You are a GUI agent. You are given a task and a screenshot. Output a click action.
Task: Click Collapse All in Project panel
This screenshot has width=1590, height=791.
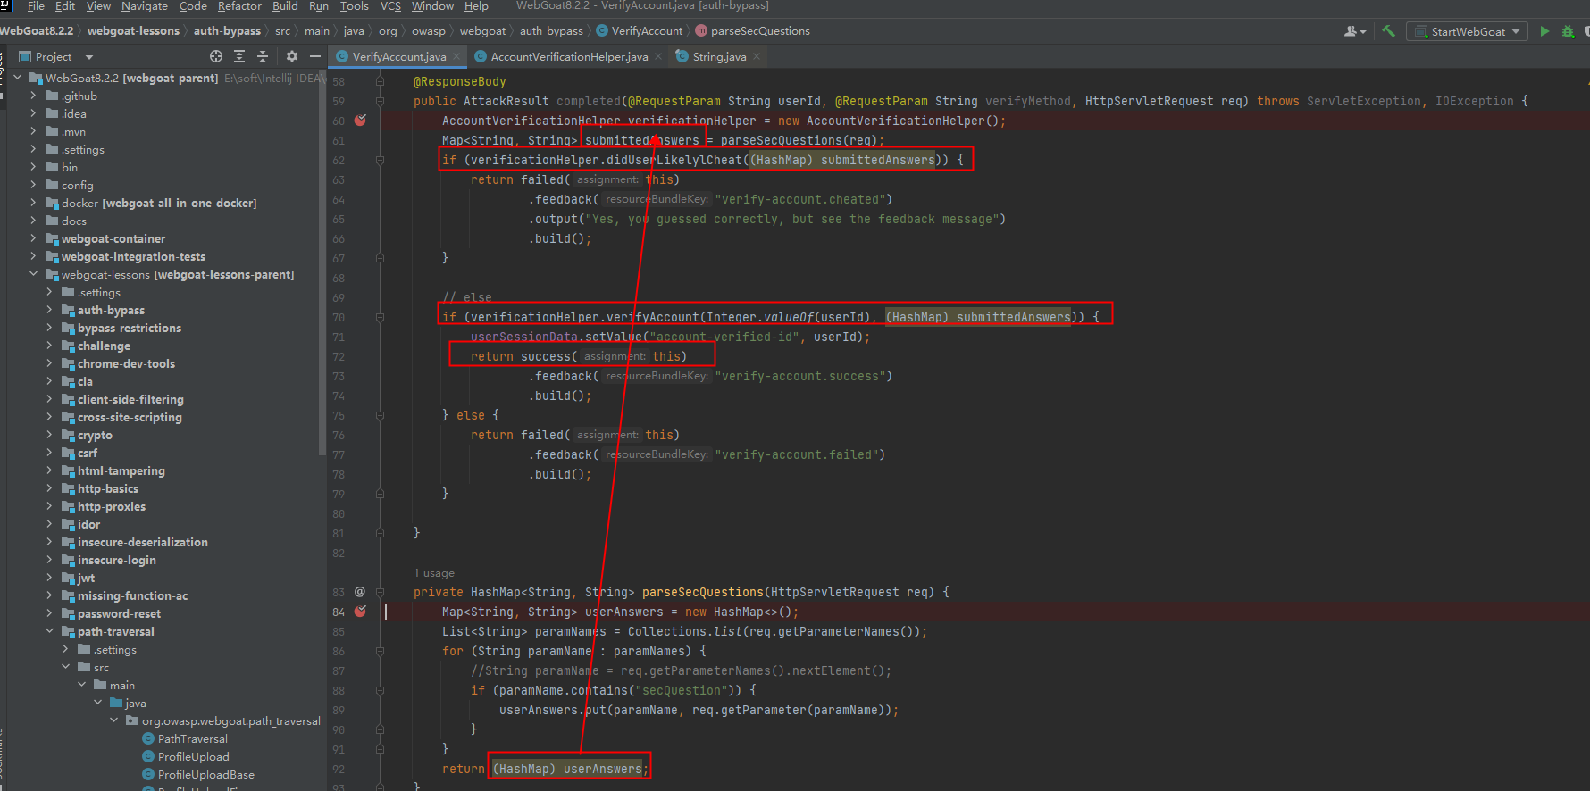point(263,56)
